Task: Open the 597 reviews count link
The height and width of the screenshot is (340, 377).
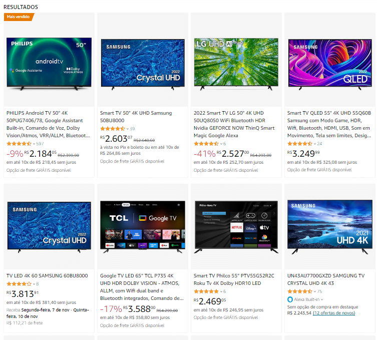Action: [40, 144]
